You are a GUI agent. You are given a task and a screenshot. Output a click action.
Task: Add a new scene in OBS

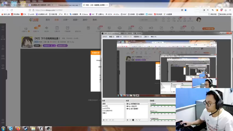point(104,120)
